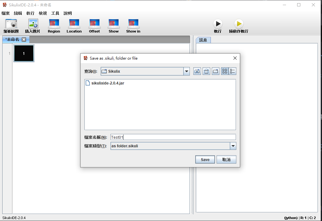Create a new folder in dialog
The image size is (322, 221).
(216, 71)
